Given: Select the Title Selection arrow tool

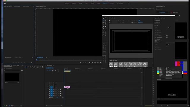Looking at the screenshot, I should point(103,18).
